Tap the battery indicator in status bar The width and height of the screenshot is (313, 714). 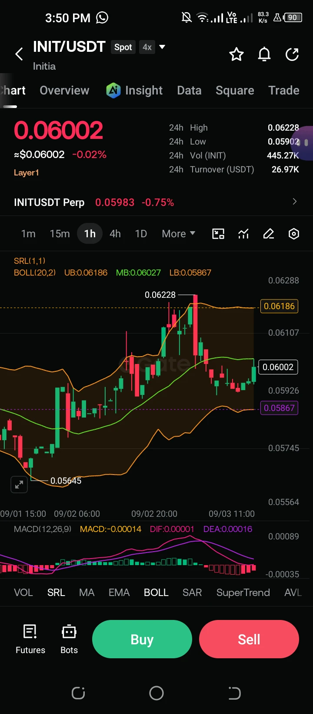coord(293,18)
